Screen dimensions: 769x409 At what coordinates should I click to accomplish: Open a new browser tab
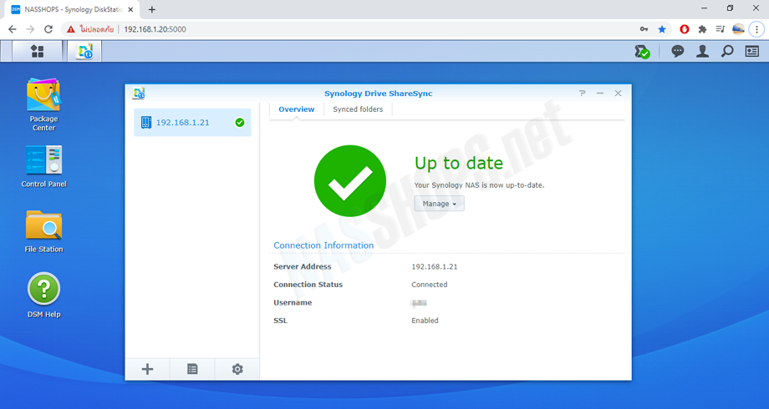coord(152,9)
